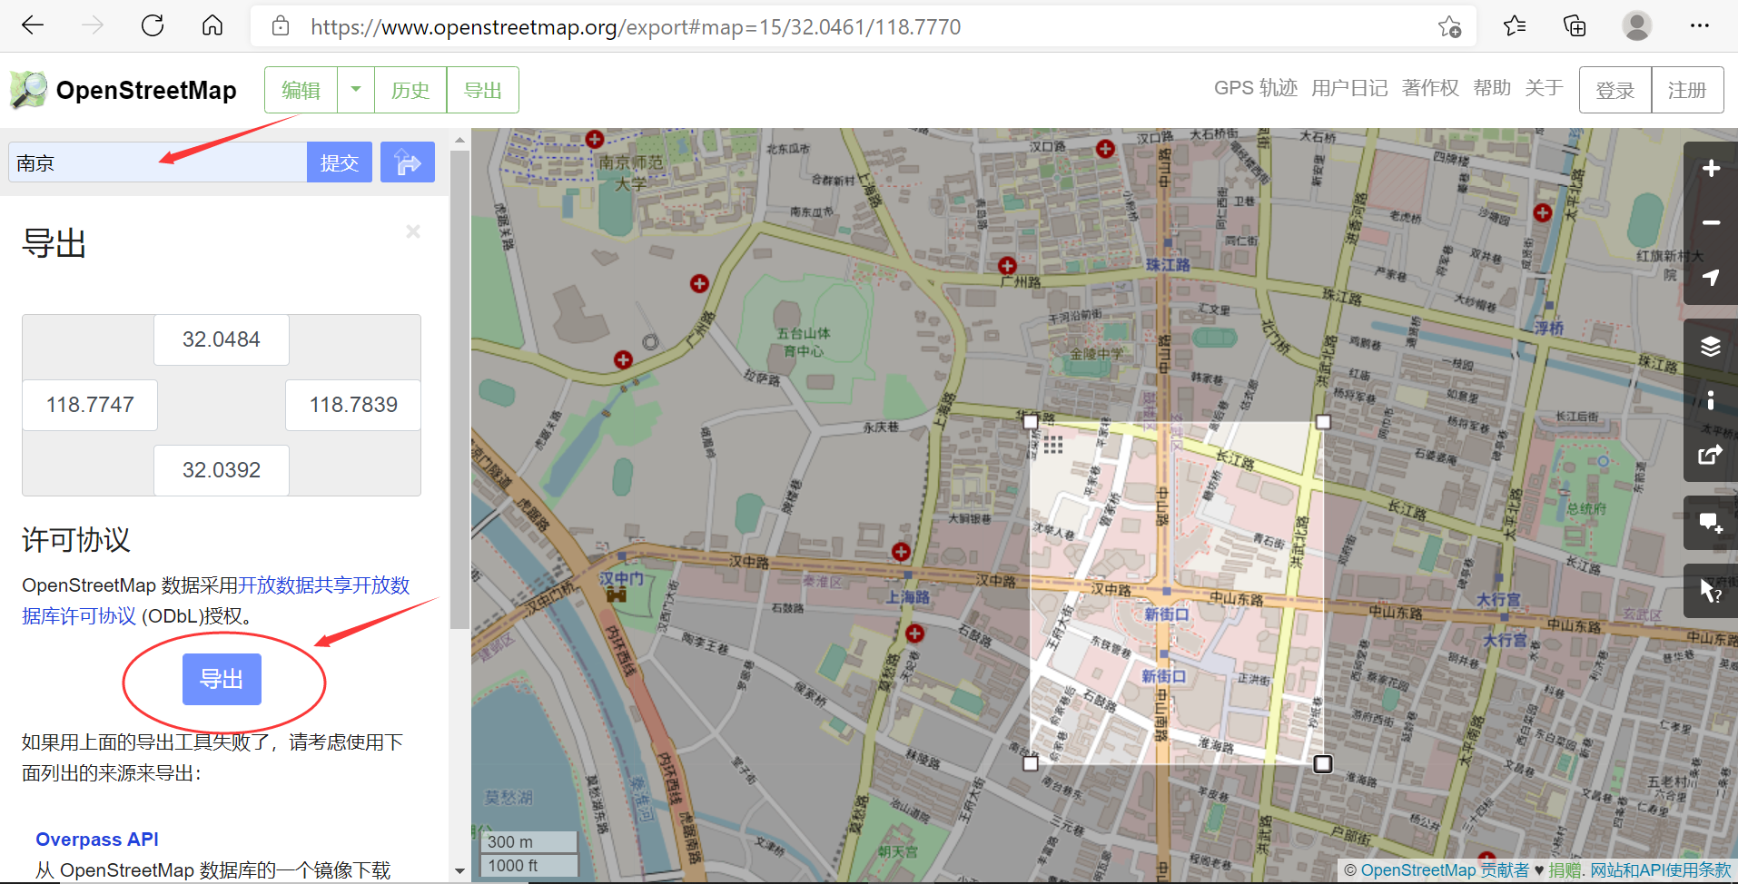This screenshot has width=1738, height=884.
Task: Switch to the 历史 history tab
Action: 410,89
